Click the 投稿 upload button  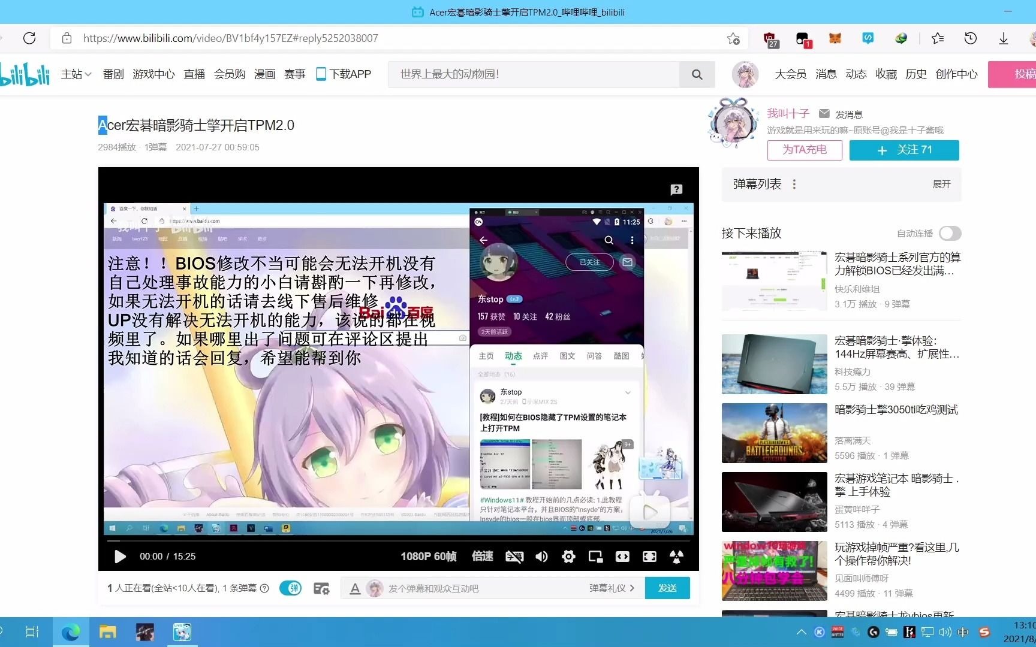1013,74
